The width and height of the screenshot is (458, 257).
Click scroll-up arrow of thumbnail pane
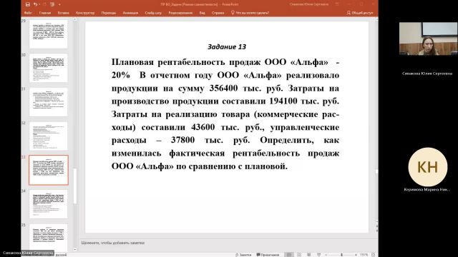click(75, 19)
